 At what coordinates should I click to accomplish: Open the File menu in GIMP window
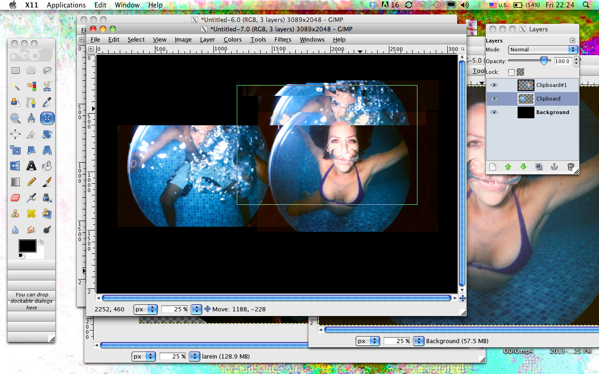tap(95, 40)
